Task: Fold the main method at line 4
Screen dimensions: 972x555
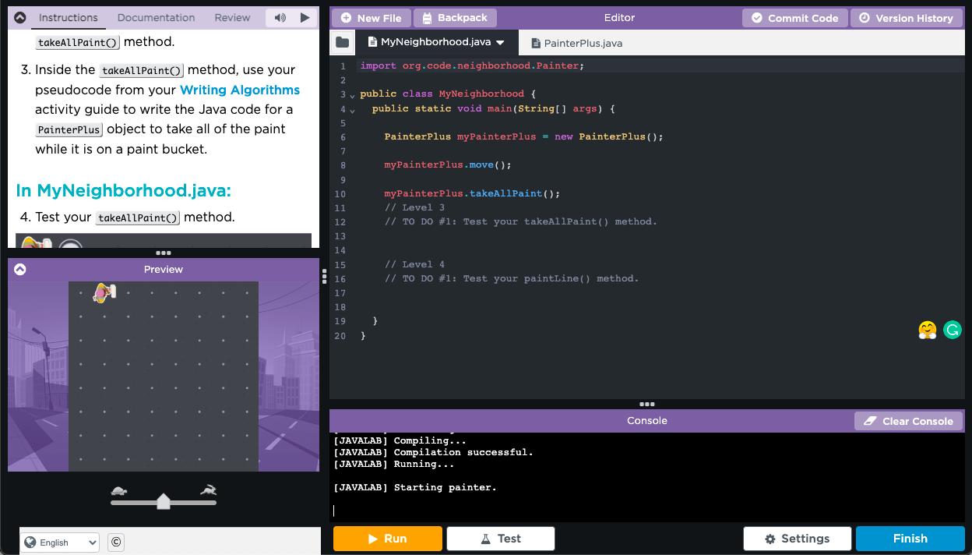Action: pyautogui.click(x=352, y=110)
